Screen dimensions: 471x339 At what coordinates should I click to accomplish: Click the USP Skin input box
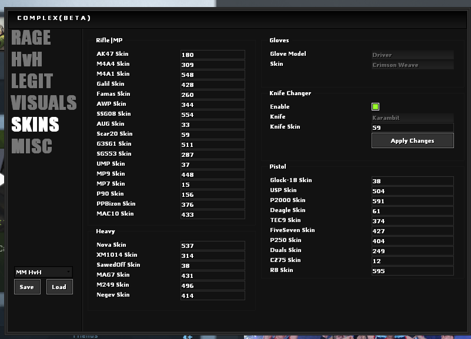[413, 191]
